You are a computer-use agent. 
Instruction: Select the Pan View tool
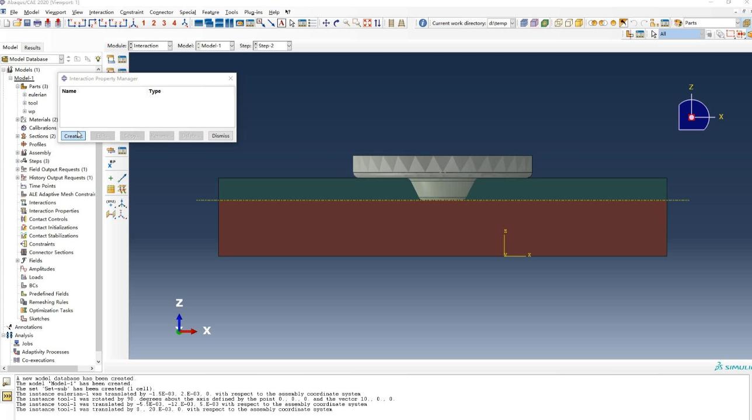(326, 23)
